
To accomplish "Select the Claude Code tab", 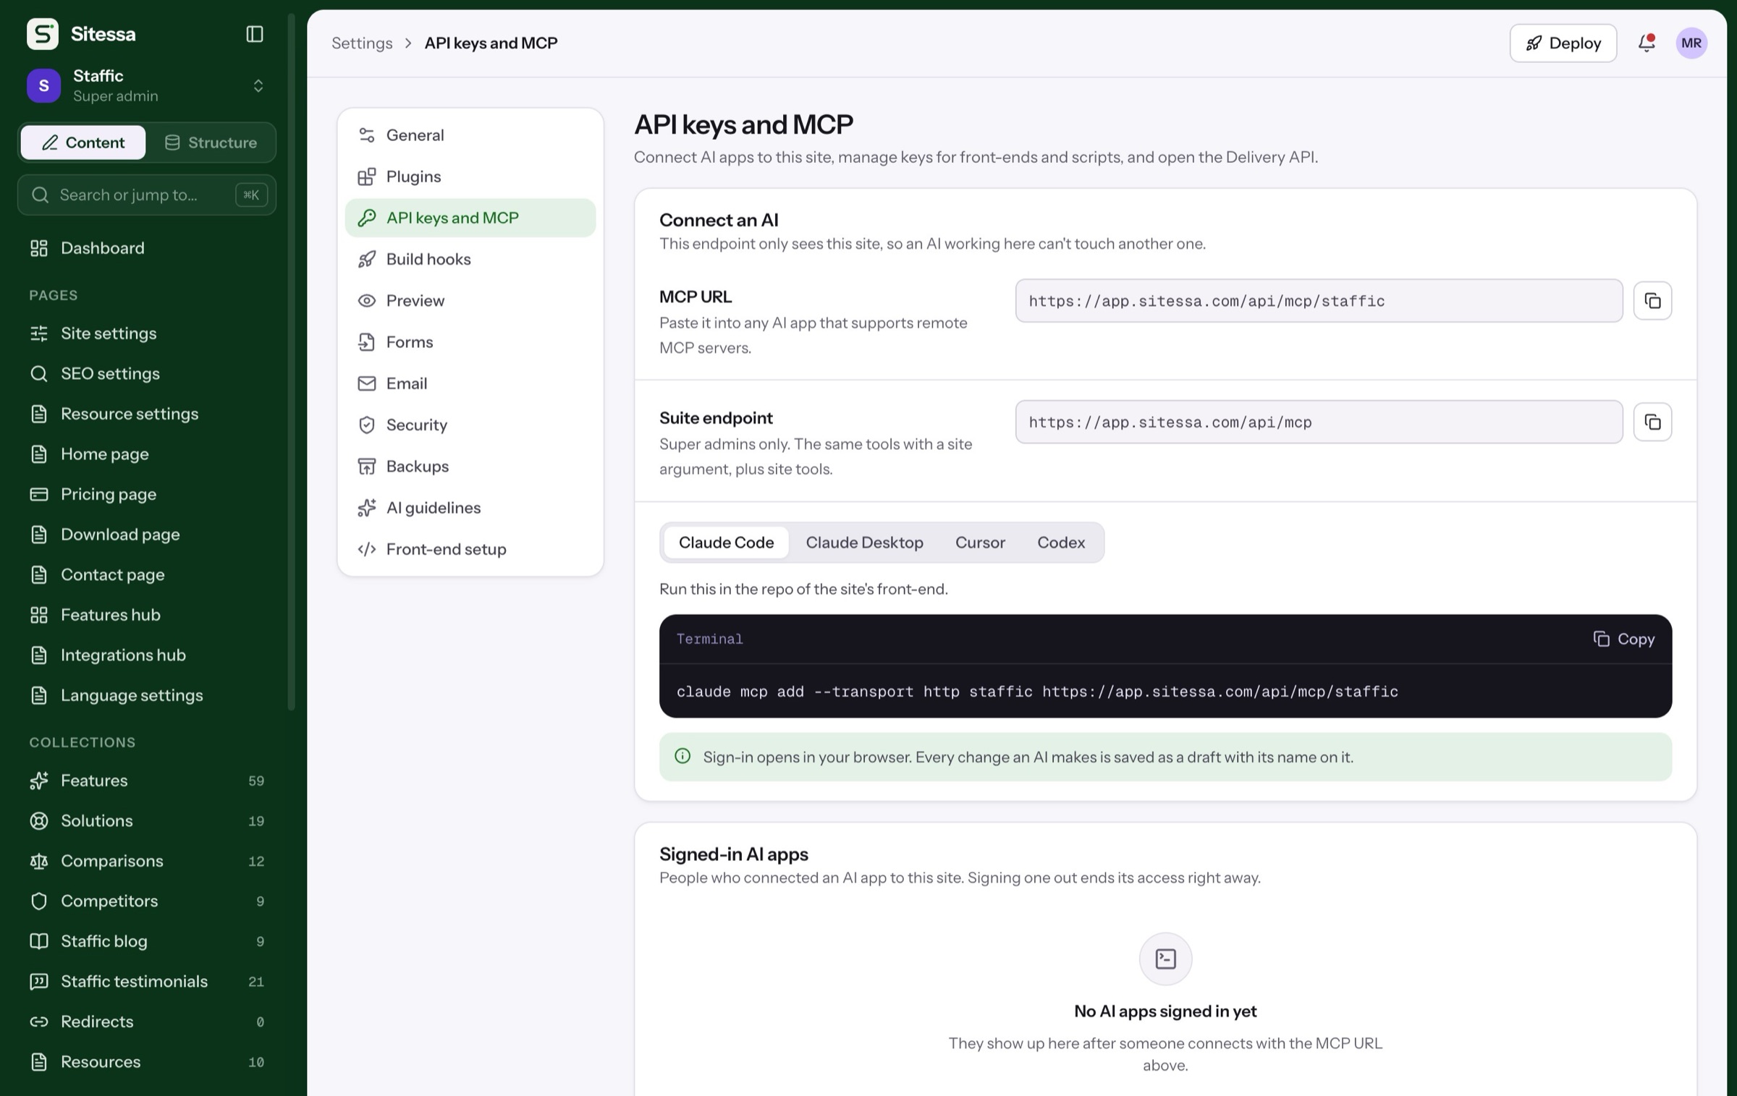I will click(x=726, y=543).
